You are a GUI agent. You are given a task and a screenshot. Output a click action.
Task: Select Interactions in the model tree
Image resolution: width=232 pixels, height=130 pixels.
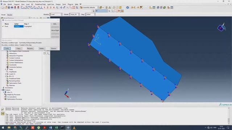[x=13, y=53]
